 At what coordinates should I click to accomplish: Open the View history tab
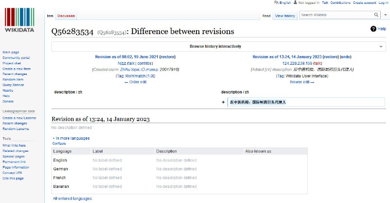285,16
